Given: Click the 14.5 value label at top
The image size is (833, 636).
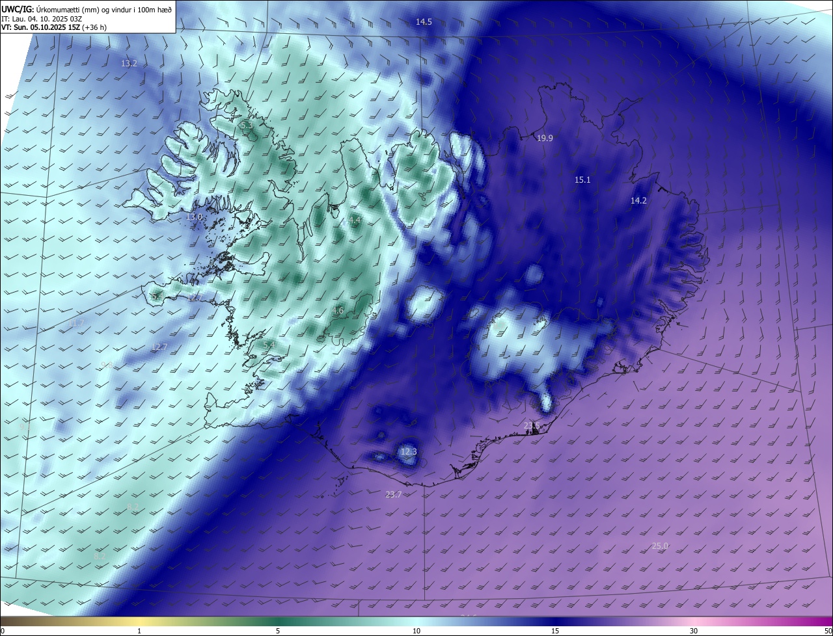Looking at the screenshot, I should pyautogui.click(x=424, y=22).
